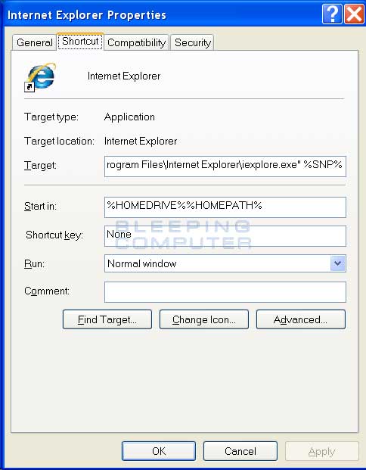This screenshot has width=366, height=470.
Task: Close the Internet Explorer Properties dialog
Action: pyautogui.click(x=355, y=14)
